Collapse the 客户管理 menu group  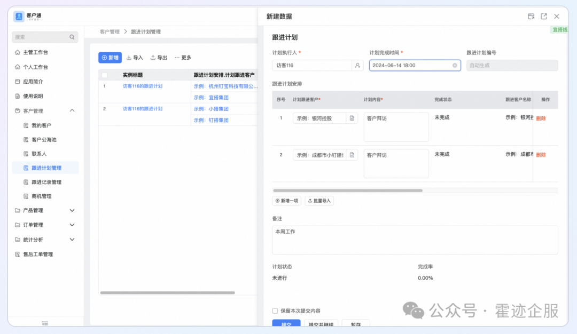72,111
